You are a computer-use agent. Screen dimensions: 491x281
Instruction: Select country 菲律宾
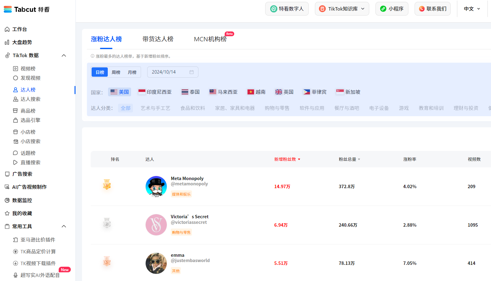(x=315, y=92)
